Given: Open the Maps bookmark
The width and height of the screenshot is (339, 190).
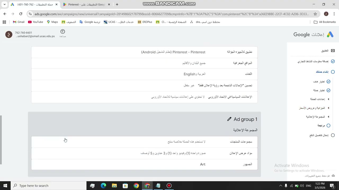Looking at the screenshot, I should [52, 22].
